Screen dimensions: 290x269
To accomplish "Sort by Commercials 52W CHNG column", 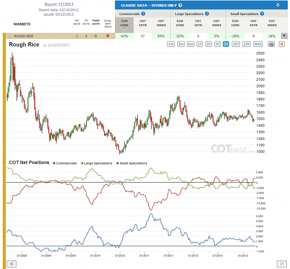I will (124, 25).
